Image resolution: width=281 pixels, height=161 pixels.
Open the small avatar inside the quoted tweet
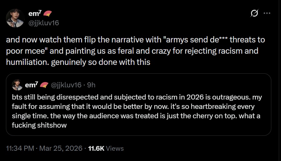pyautogui.click(x=17, y=85)
